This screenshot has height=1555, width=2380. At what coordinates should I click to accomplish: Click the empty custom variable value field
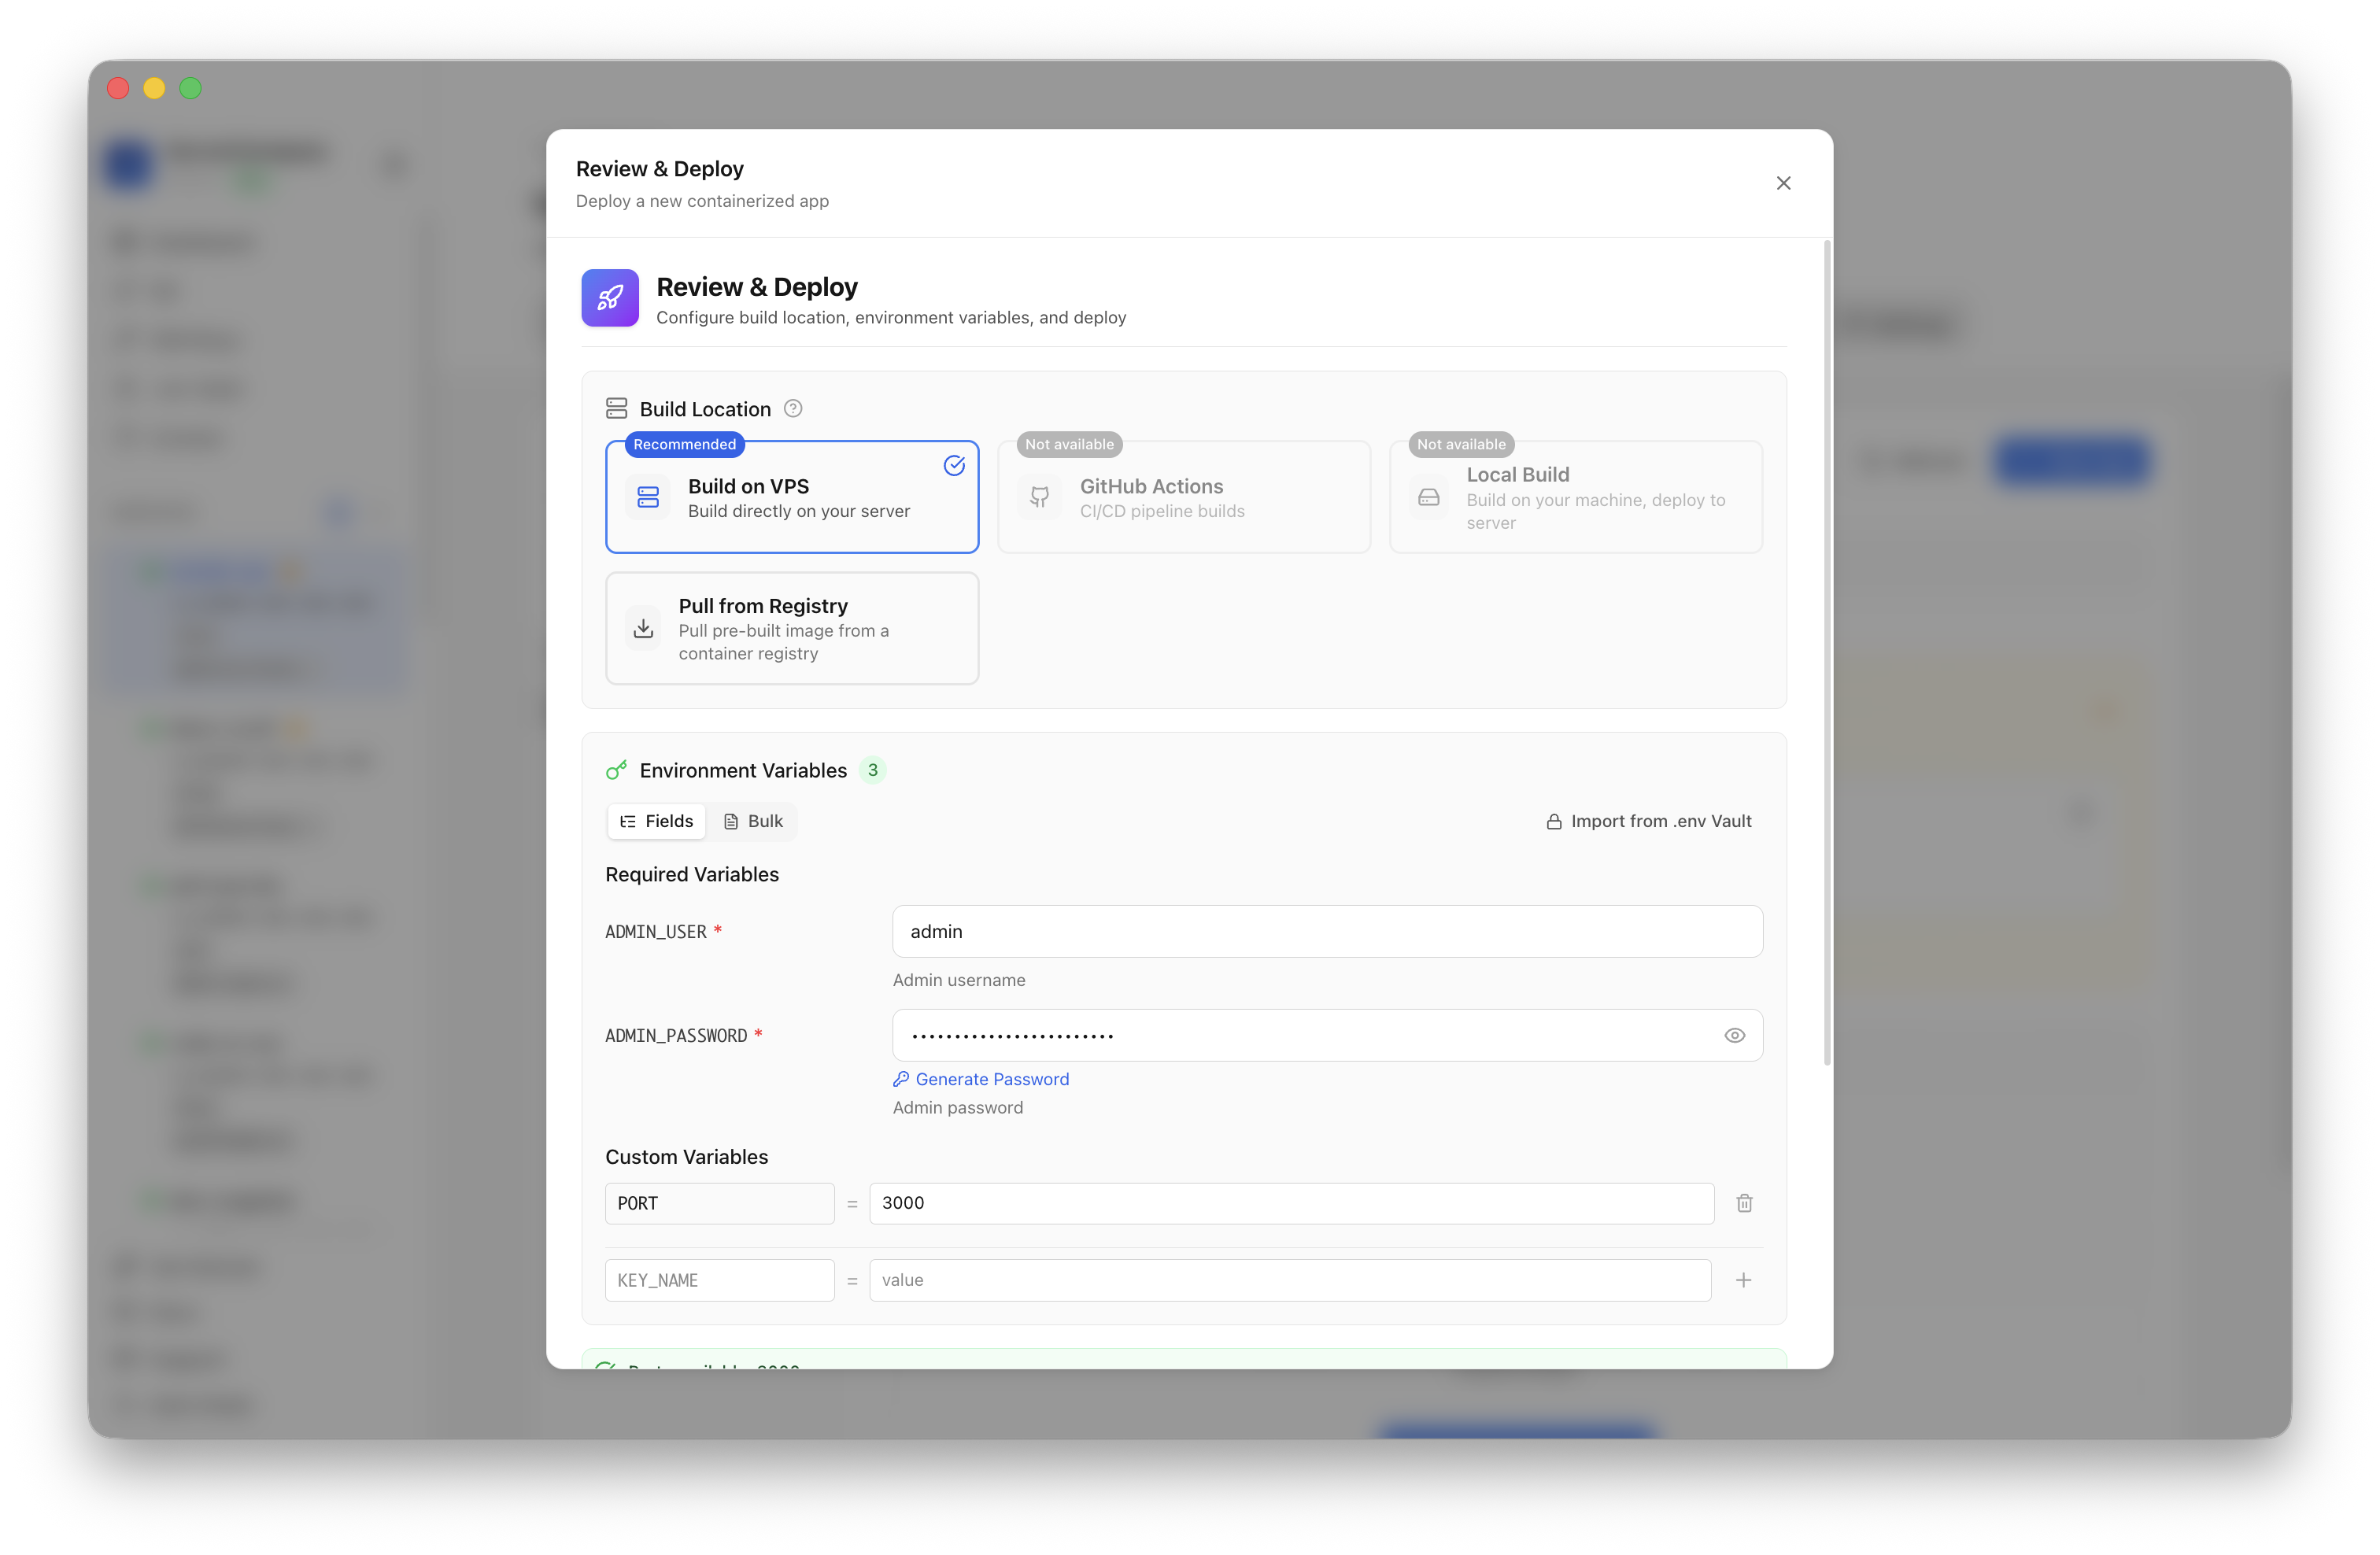click(x=1290, y=1280)
